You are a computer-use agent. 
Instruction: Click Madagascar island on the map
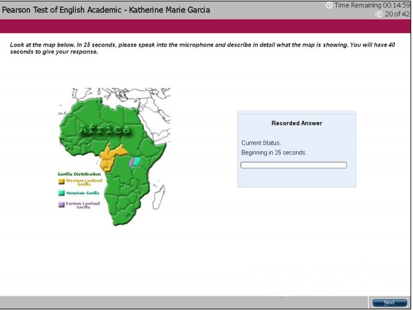tap(159, 198)
